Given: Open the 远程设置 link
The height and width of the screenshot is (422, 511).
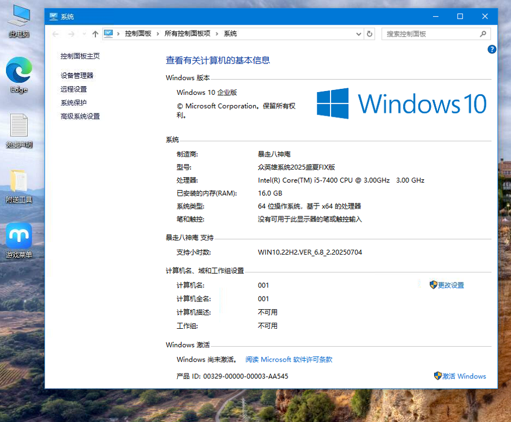Looking at the screenshot, I should (74, 89).
